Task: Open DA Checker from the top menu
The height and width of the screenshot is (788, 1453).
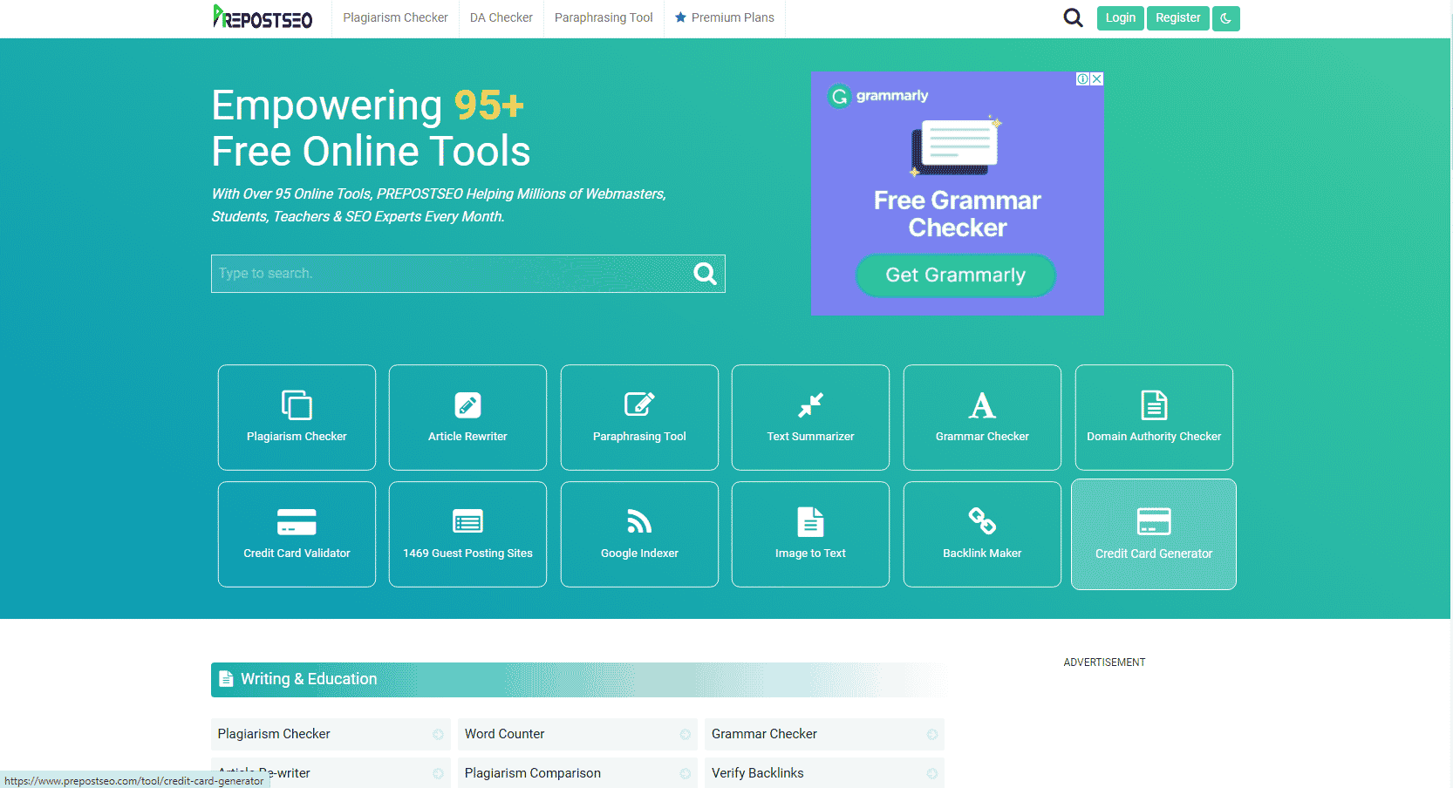Action: [501, 17]
